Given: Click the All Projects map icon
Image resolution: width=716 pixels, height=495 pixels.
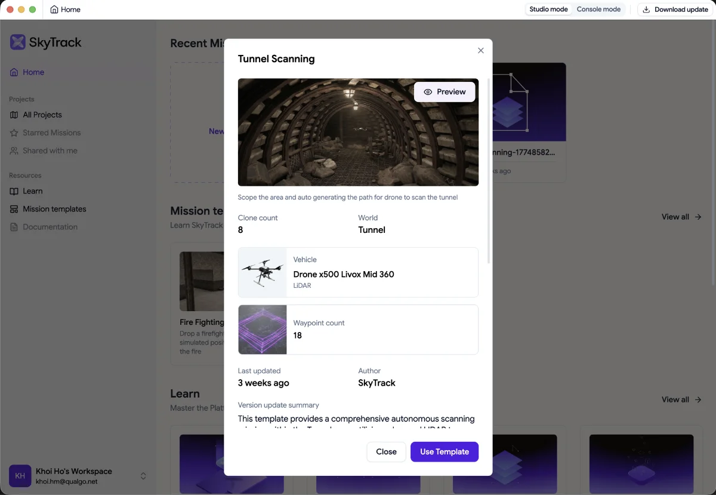Looking at the screenshot, I should (14, 115).
